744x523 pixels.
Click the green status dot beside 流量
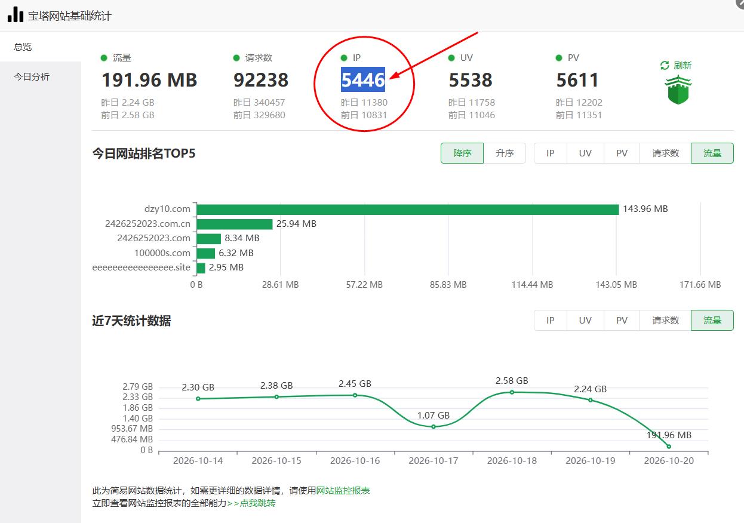(x=104, y=58)
